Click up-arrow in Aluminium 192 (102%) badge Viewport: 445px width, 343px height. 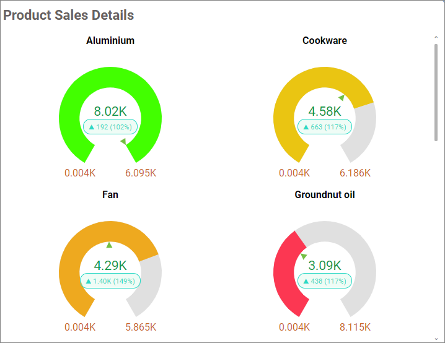91,127
